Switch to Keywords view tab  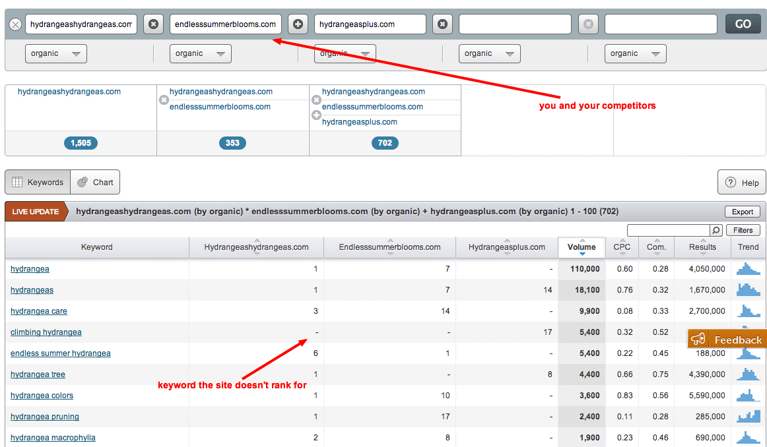(x=38, y=183)
